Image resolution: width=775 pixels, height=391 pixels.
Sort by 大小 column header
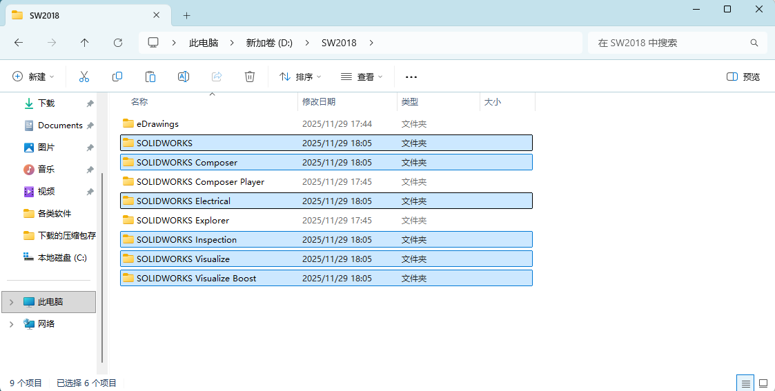492,101
